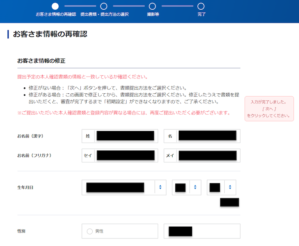This screenshot has height=246, width=299.
Task: Click the 完了 step circle
Action: click(201, 6)
